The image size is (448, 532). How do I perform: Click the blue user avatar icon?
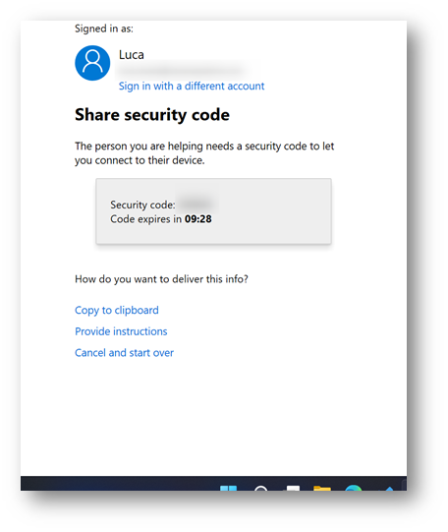coord(92,63)
